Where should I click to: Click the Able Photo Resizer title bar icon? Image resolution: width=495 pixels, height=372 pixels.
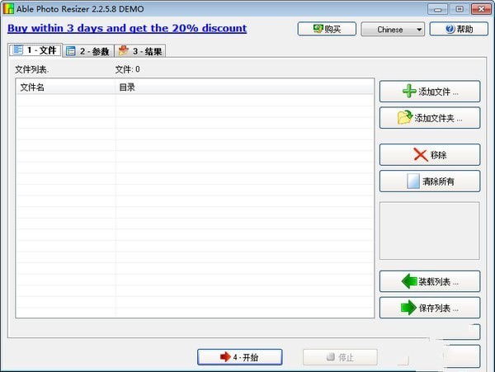8,8
